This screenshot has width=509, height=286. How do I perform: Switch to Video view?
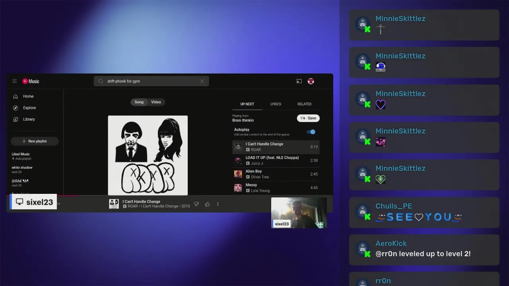pyautogui.click(x=156, y=102)
